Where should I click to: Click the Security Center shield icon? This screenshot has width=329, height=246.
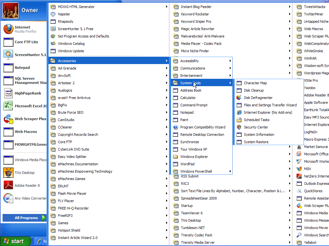pos(239,127)
